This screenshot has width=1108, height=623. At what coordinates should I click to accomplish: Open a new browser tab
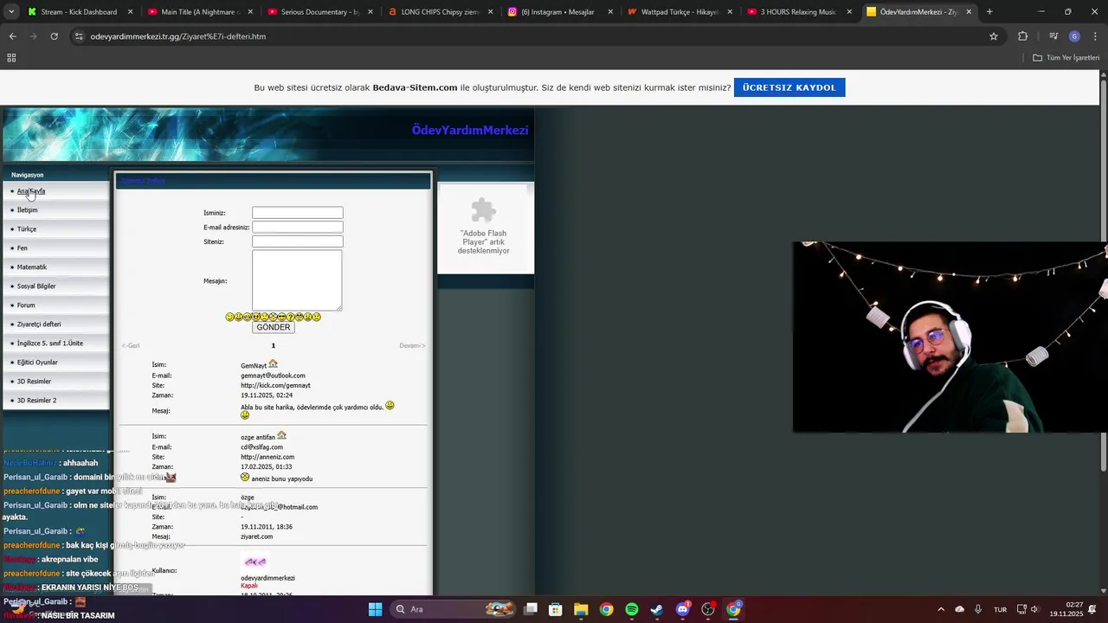pos(989,12)
